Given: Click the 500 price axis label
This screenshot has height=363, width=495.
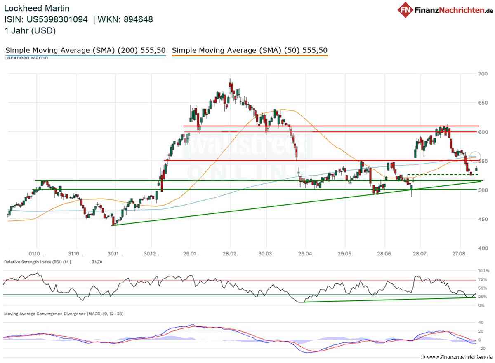Looking at the screenshot, I should tap(482, 190).
